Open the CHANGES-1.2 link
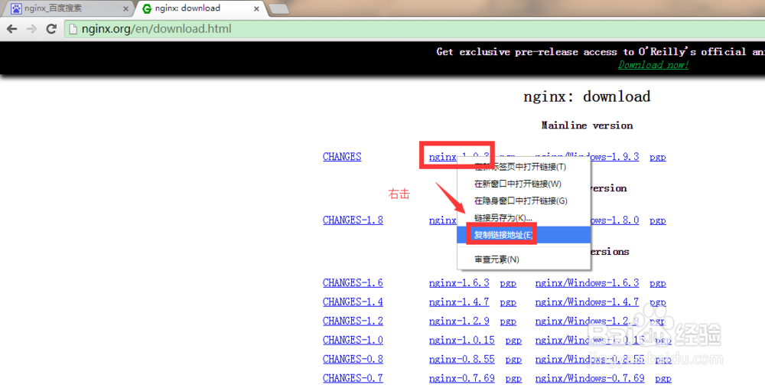765x385 pixels. tap(353, 321)
